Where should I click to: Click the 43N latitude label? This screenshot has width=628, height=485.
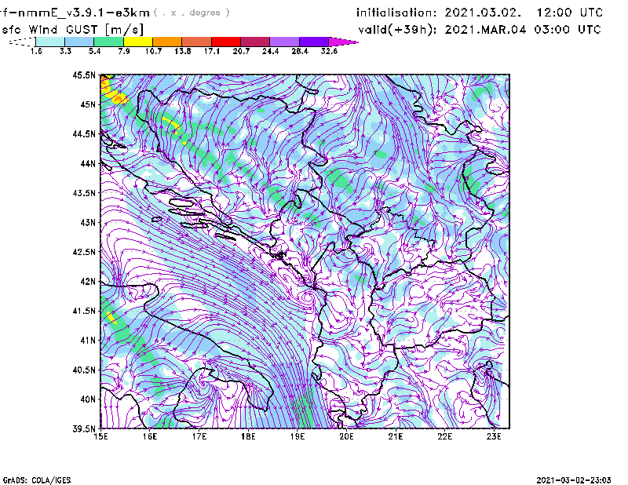(88, 222)
